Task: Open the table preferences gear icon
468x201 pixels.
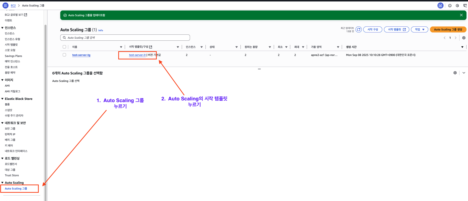Action: coord(464,38)
